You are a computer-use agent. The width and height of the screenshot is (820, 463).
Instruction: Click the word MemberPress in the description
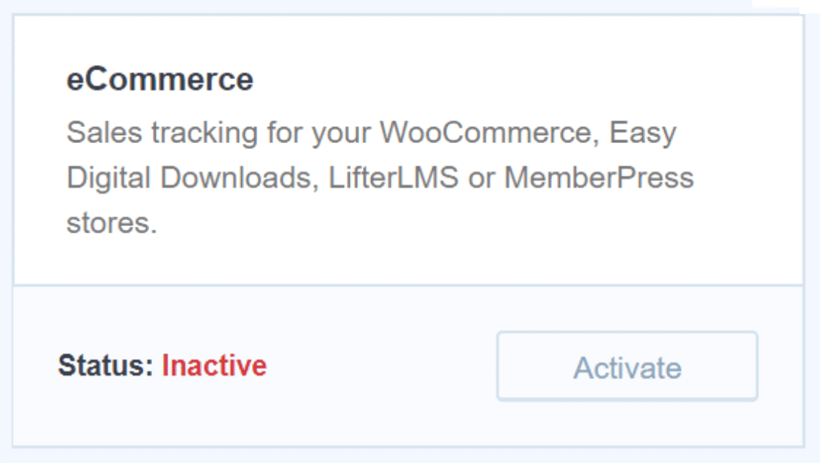pos(599,178)
